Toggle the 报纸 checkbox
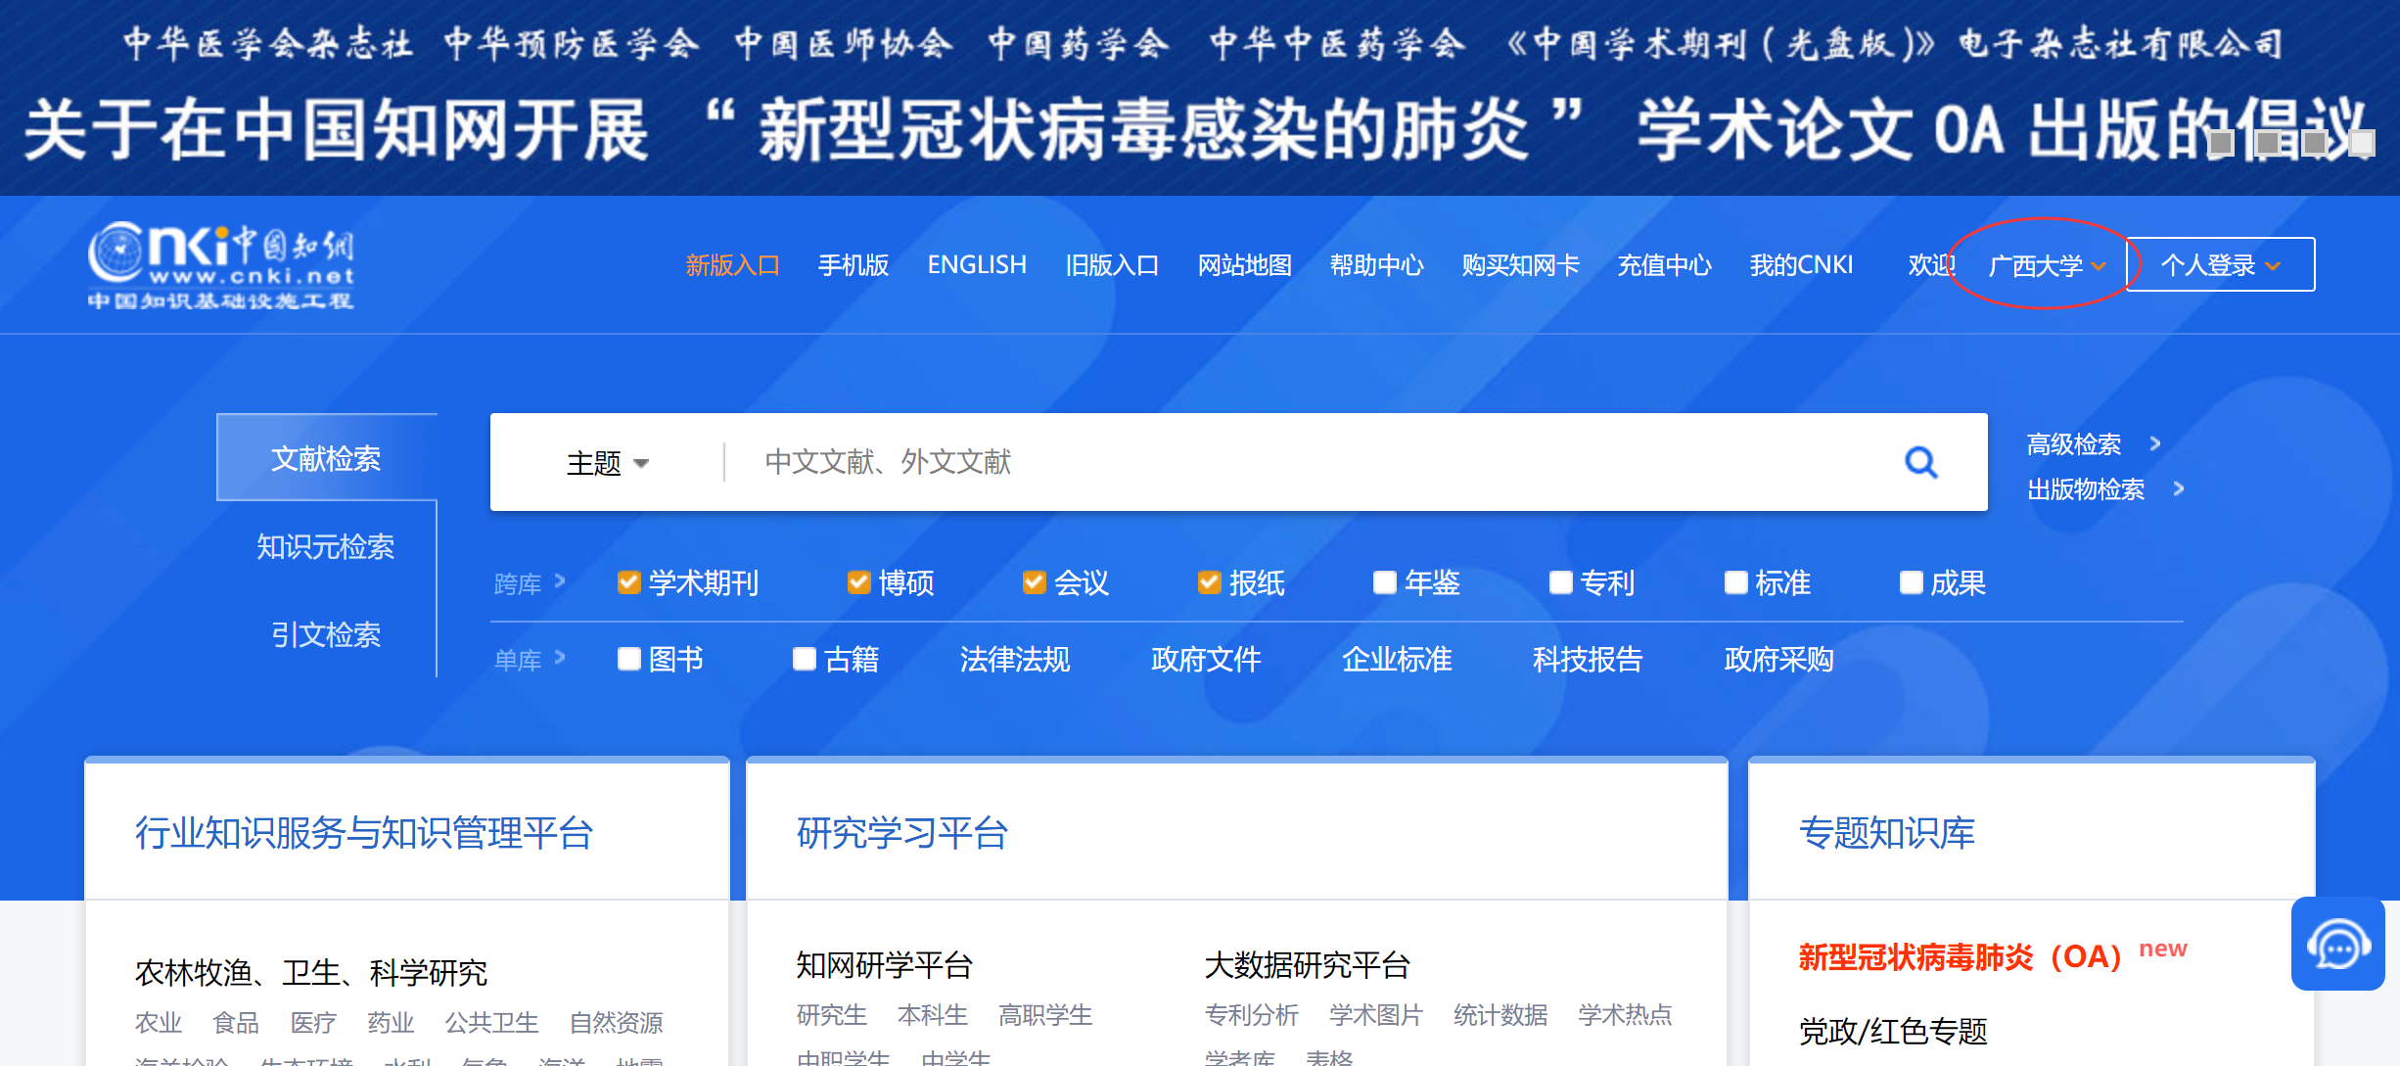The image size is (2400, 1066). click(x=1209, y=582)
